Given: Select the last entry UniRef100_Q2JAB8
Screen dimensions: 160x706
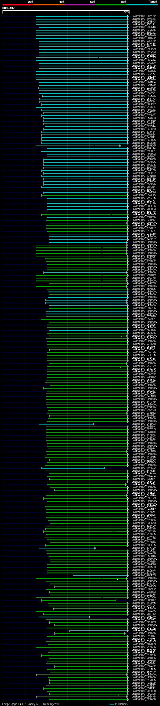Looking at the screenshot, I should pyautogui.click(x=143, y=699).
